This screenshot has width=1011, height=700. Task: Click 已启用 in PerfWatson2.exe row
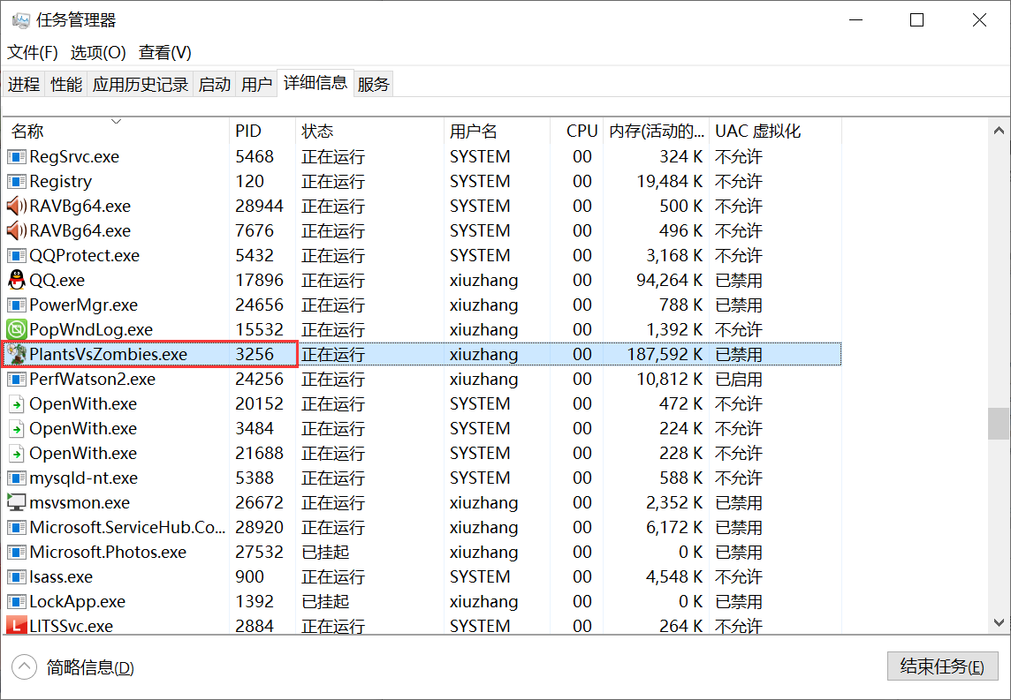click(739, 380)
